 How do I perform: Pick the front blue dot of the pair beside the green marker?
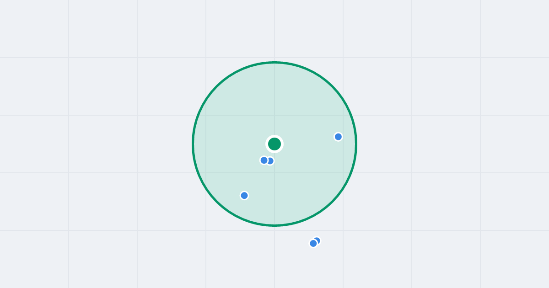264,160
